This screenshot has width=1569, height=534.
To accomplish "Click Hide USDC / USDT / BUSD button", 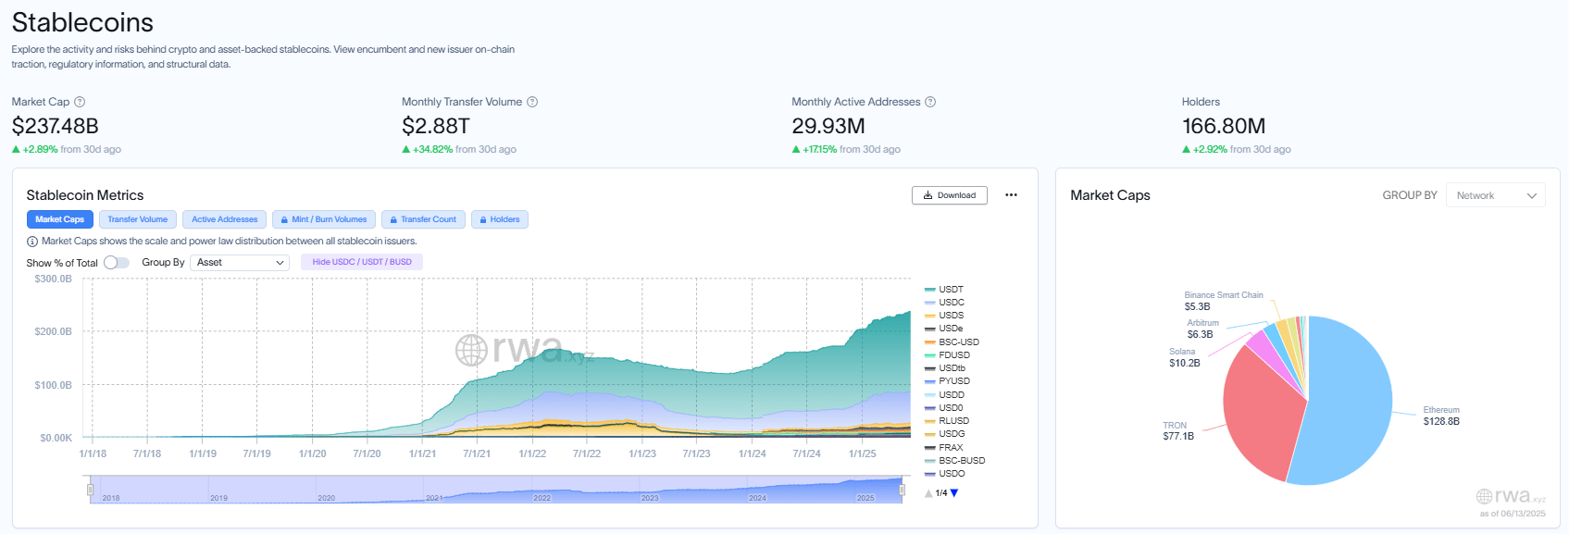I will 362,262.
